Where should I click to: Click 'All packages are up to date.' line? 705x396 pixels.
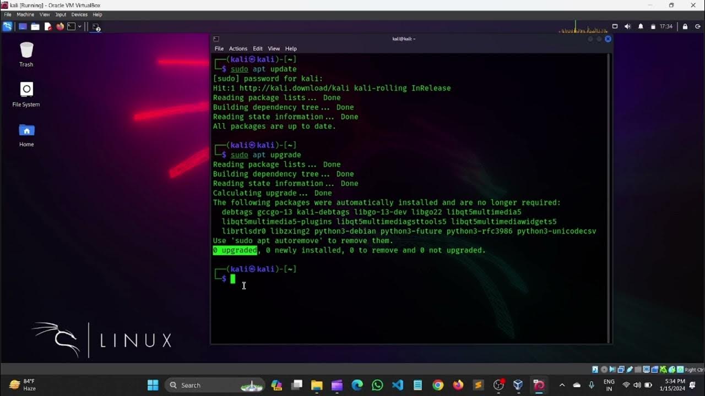point(274,127)
